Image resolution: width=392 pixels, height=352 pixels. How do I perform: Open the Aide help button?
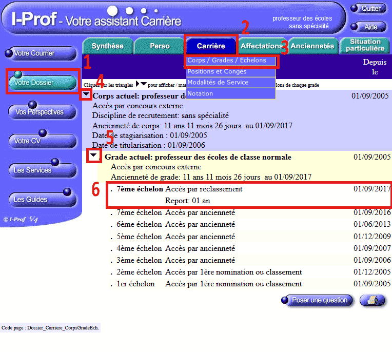[x=368, y=27]
